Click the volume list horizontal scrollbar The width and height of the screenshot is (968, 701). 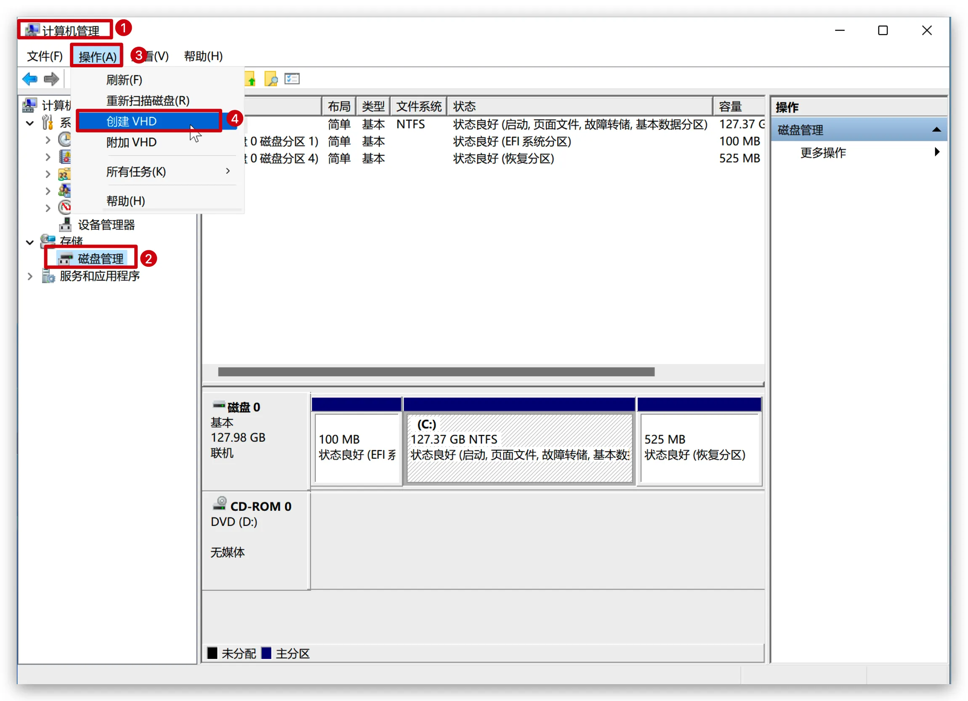pyautogui.click(x=436, y=372)
